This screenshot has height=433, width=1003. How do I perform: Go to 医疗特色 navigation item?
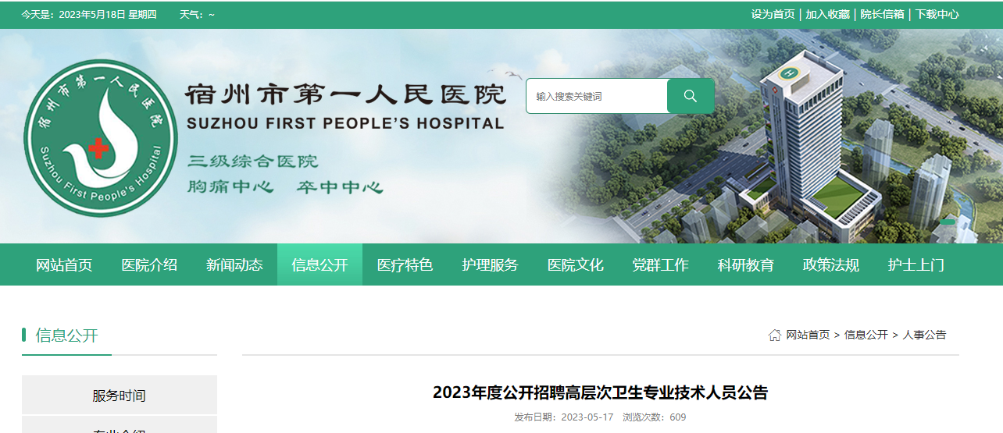pos(405,264)
